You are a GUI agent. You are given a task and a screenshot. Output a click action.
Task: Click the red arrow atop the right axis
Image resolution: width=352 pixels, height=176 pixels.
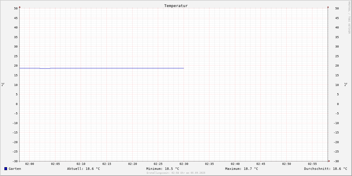pos(328,7)
